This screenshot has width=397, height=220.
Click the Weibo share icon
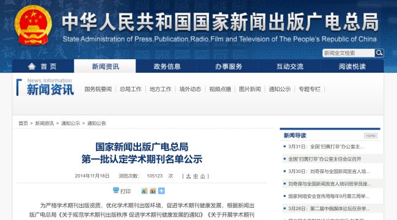(153, 191)
